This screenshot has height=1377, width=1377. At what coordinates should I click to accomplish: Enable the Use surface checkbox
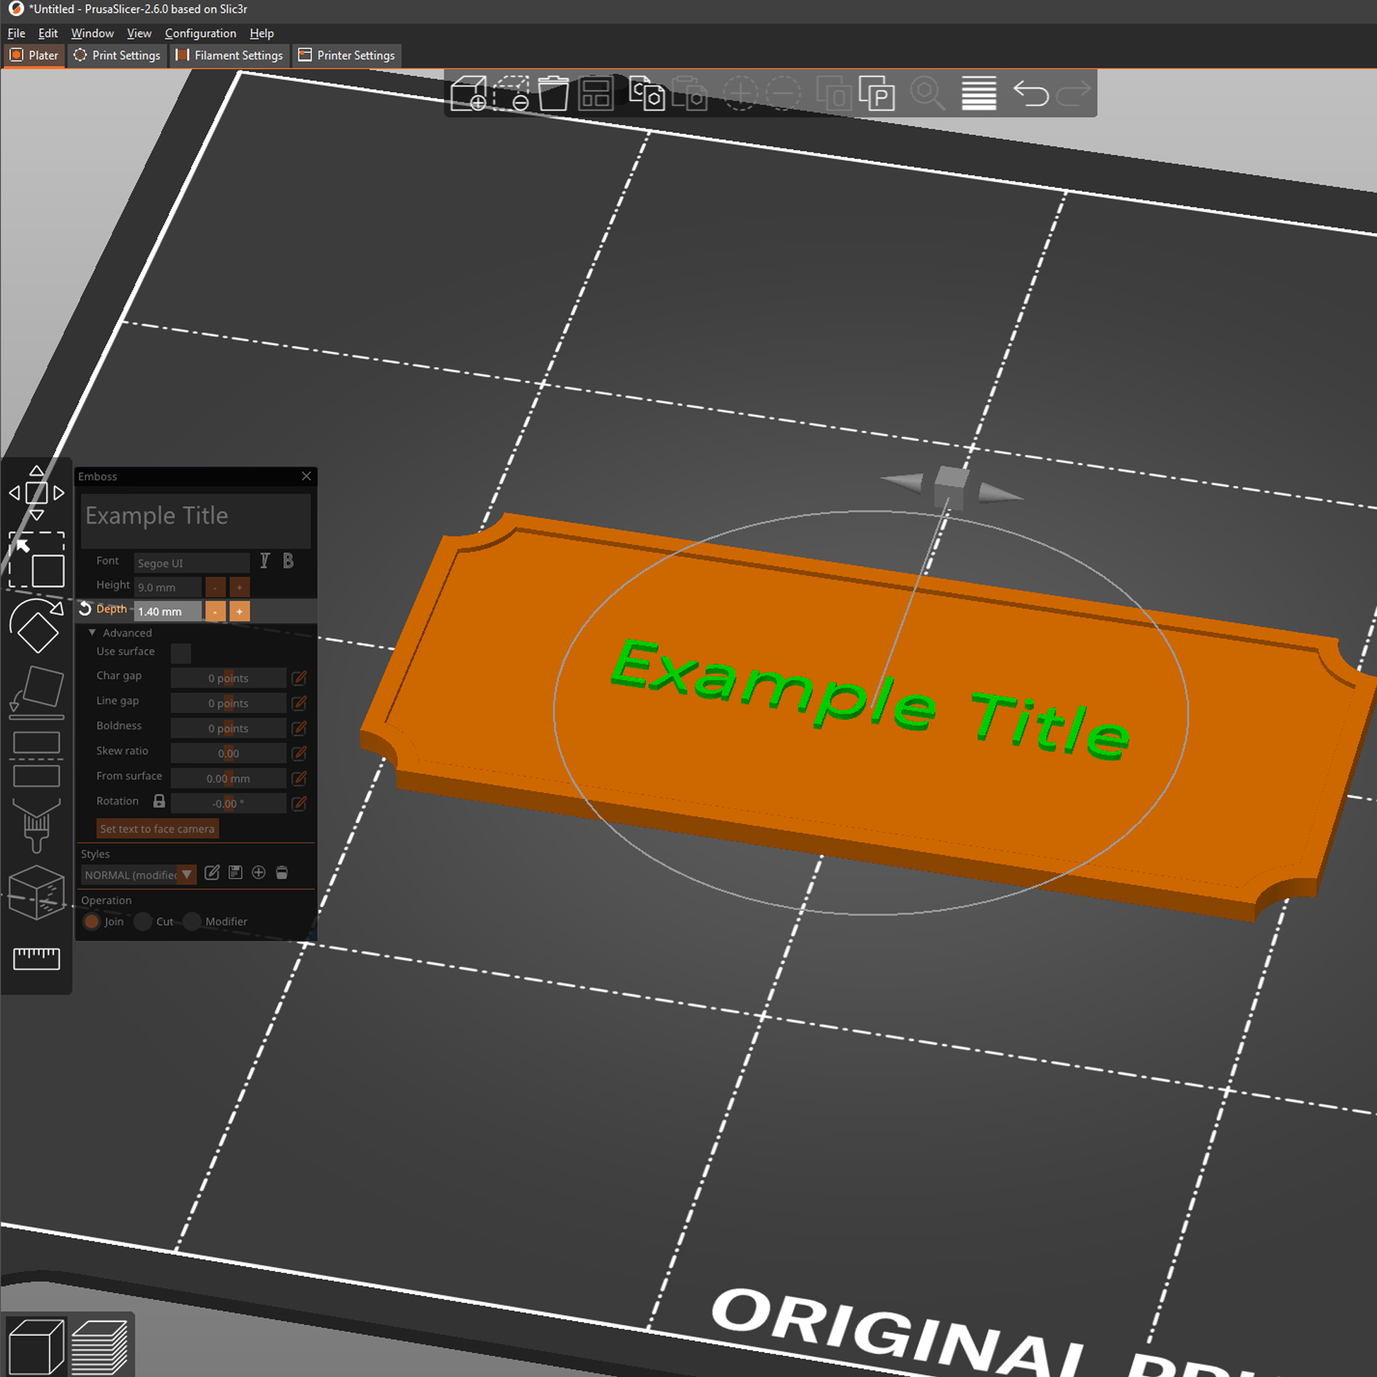tap(181, 653)
